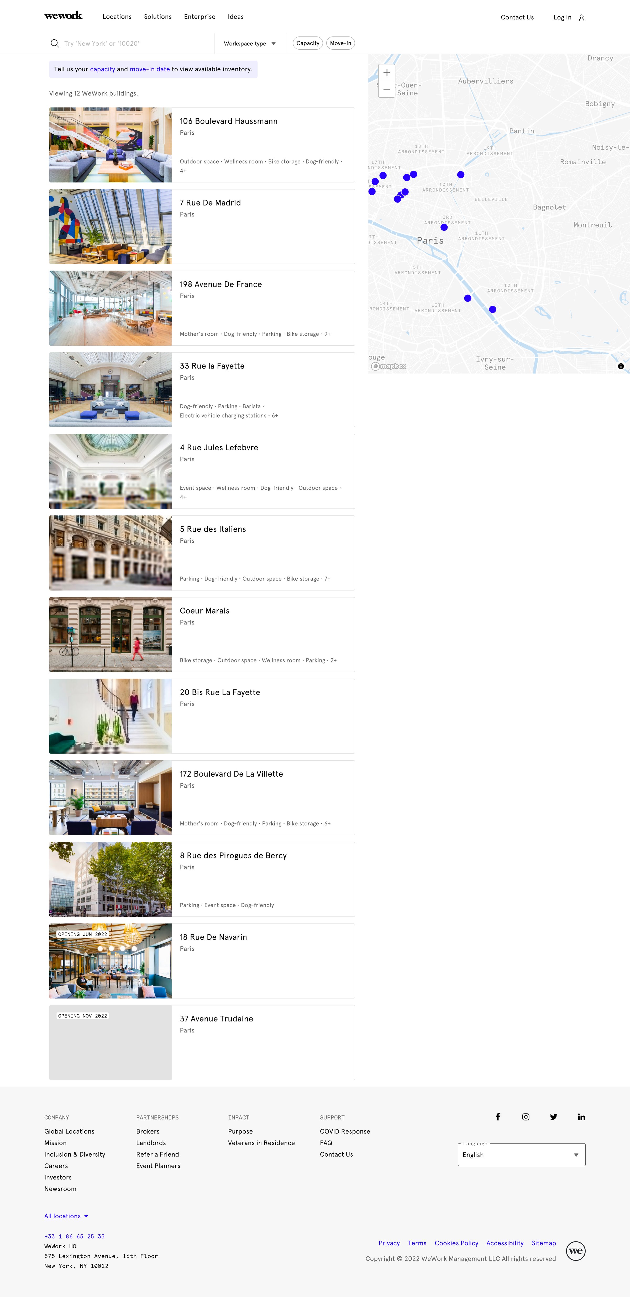Call the +33 1 86 65 25 33 number
This screenshot has height=1297, width=630.
point(75,1236)
